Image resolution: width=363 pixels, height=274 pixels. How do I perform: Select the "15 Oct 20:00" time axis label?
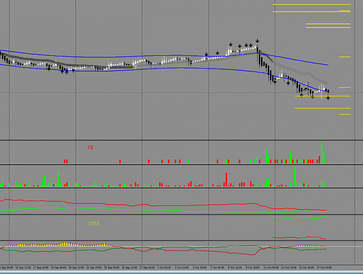click(x=307, y=268)
